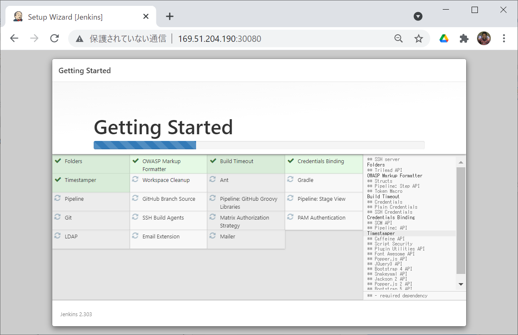This screenshot has height=335, width=518.
Task: Click the installation progress bar
Action: [259, 145]
